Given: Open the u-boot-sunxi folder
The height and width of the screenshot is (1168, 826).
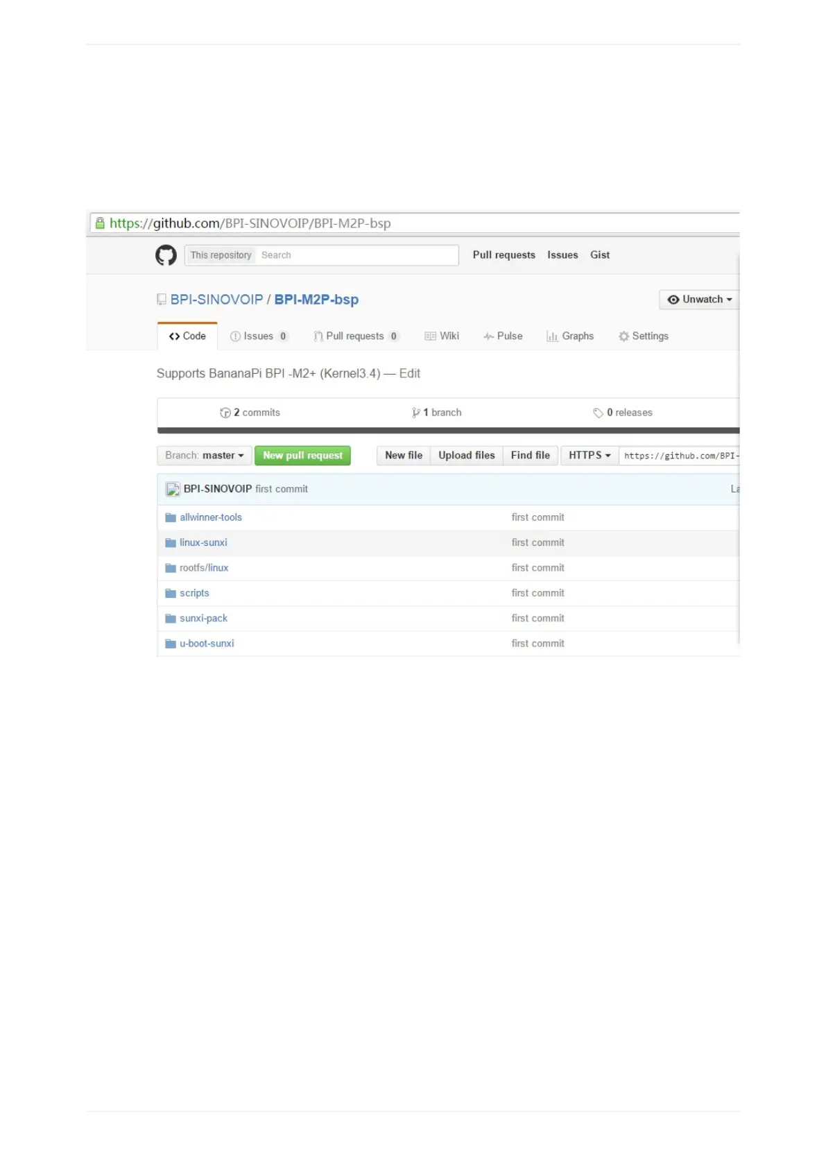Looking at the screenshot, I should pyautogui.click(x=207, y=644).
